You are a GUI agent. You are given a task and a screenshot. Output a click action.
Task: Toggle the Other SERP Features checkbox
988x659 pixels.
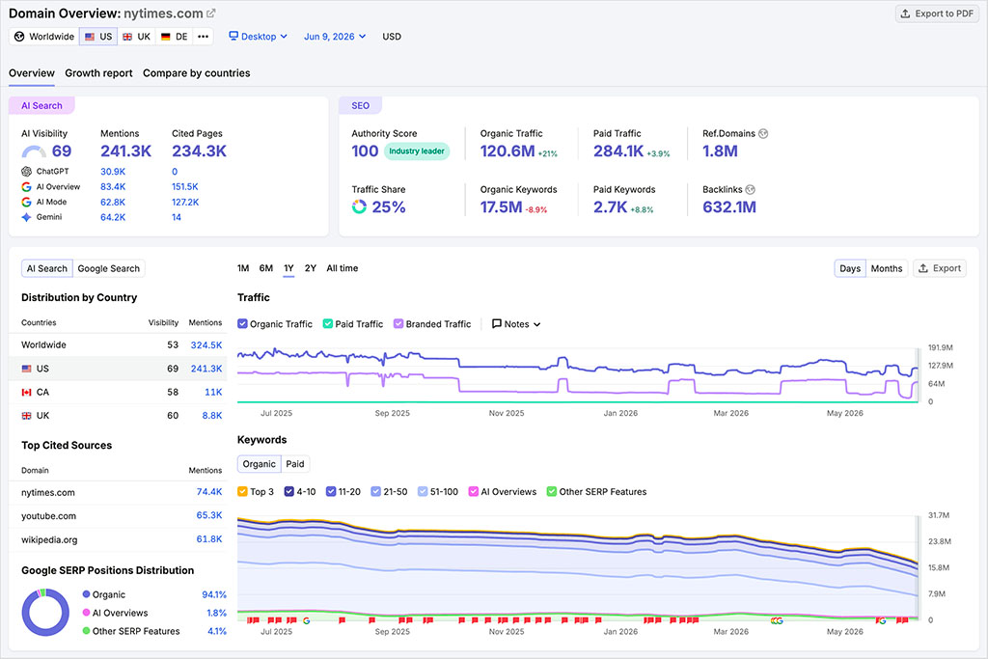coord(551,491)
